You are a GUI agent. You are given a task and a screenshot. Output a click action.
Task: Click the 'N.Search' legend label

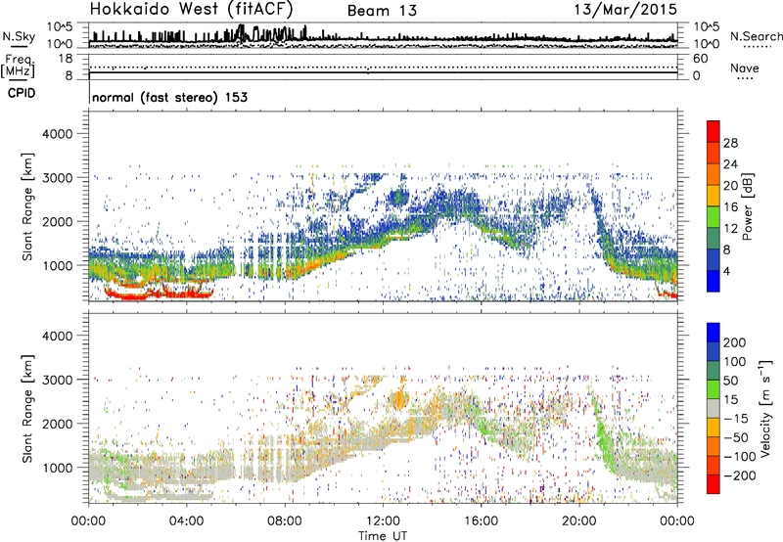click(756, 36)
